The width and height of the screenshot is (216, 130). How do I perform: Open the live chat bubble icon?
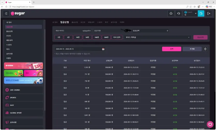210,124
